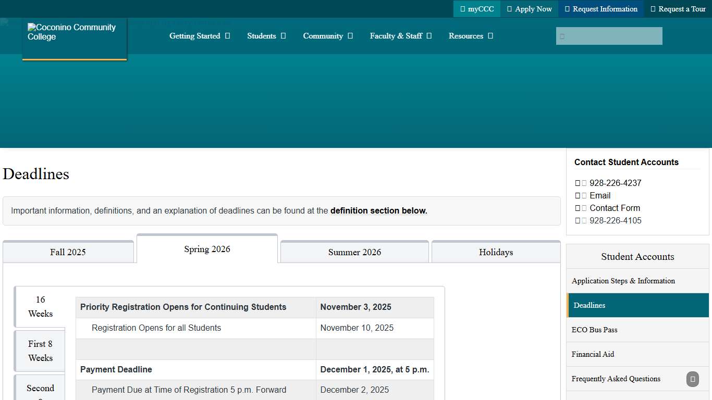Viewport: 712px width, 400px height.
Task: Select the Request Information icon
Action: pos(568,9)
